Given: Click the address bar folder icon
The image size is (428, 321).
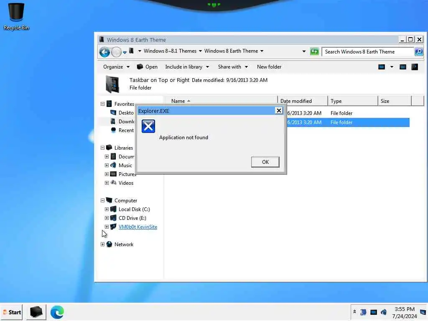Looking at the screenshot, I should pos(131,51).
